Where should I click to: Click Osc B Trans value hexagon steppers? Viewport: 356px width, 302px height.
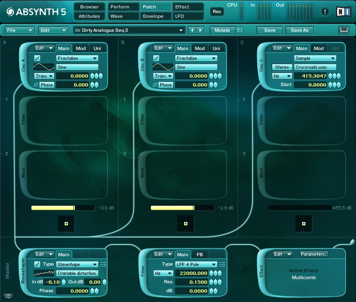pyautogui.click(x=215, y=76)
